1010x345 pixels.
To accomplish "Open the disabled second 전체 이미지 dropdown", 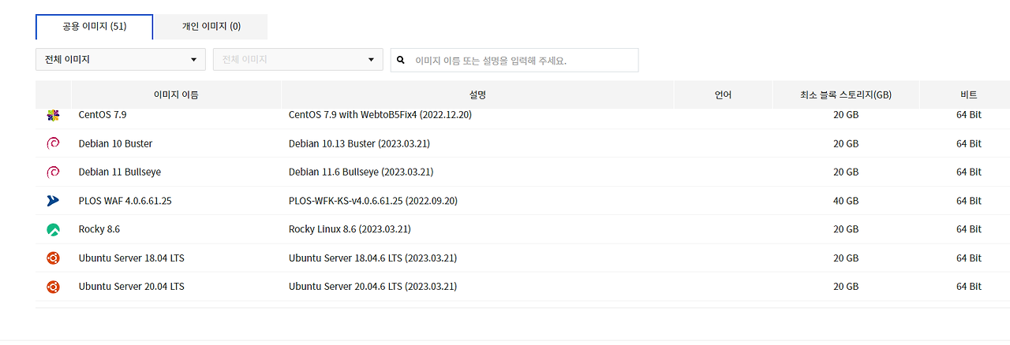I will coord(298,59).
